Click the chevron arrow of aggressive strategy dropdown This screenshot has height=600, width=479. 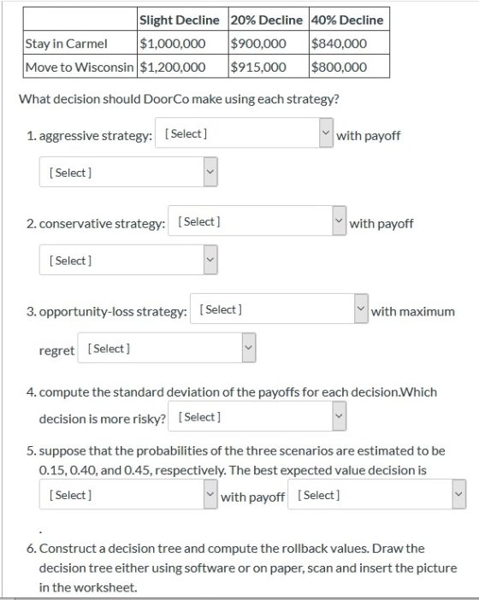point(326,132)
